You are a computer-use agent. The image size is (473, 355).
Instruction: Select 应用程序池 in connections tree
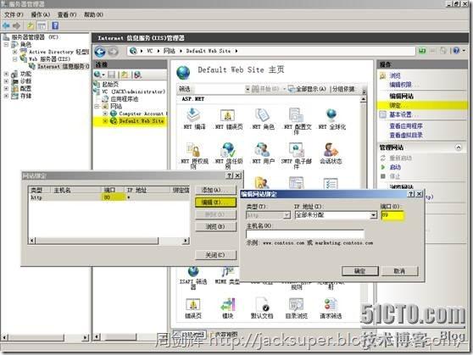[125, 99]
